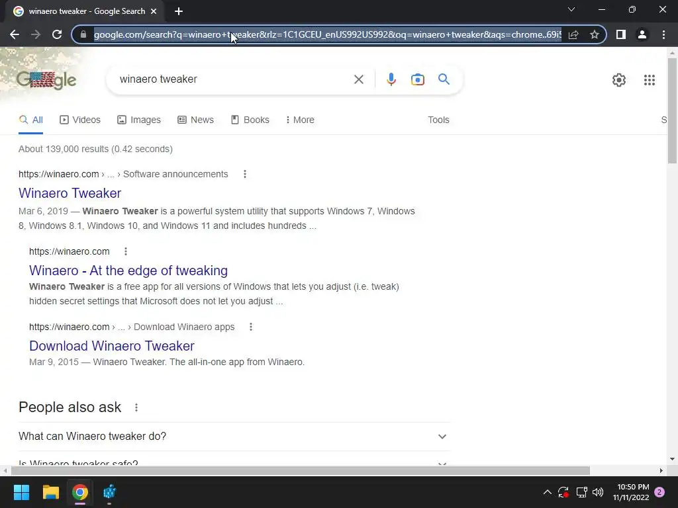Image resolution: width=678 pixels, height=508 pixels.
Task: Expand the More search categories menu
Action: 300,120
